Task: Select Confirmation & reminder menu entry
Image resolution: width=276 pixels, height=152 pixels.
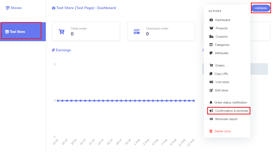Action: coord(229,111)
